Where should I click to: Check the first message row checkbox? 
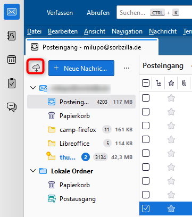coord(146,98)
